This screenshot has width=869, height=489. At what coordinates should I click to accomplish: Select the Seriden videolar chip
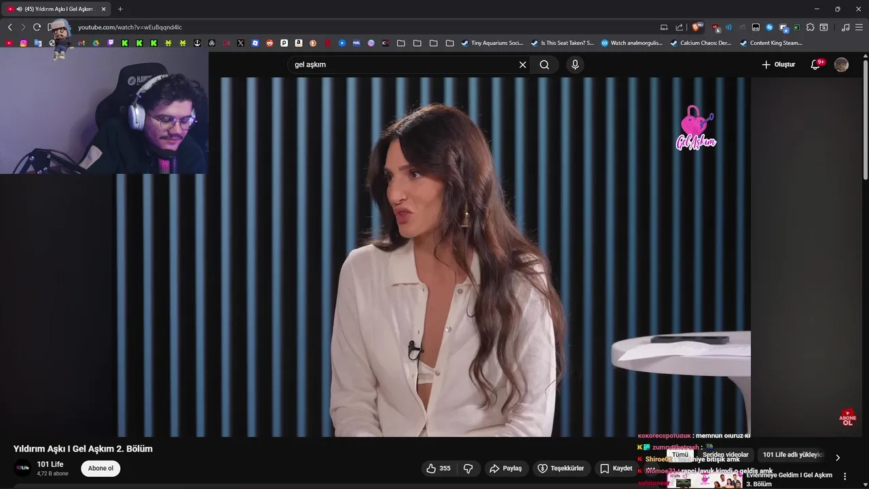pos(726,454)
